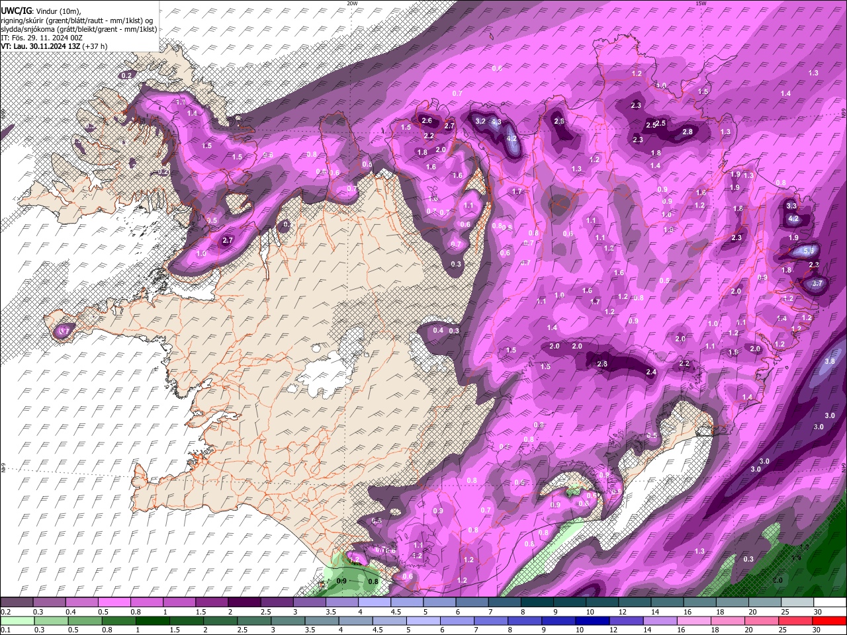The height and width of the screenshot is (635, 847).
Task: Click the lightest green swatch between 0.1 and 0.3 in the lower legend
Action: (x=16, y=620)
